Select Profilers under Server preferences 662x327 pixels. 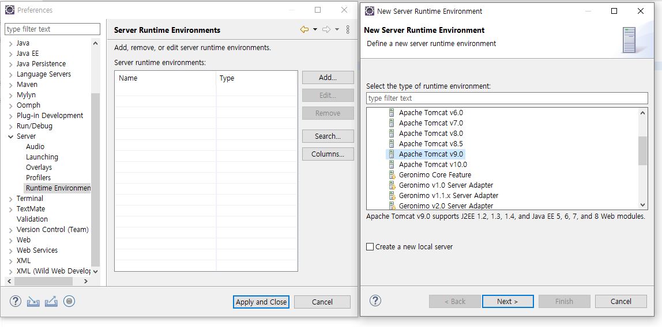click(38, 177)
